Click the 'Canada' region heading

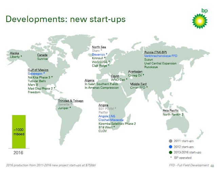pos(42,55)
